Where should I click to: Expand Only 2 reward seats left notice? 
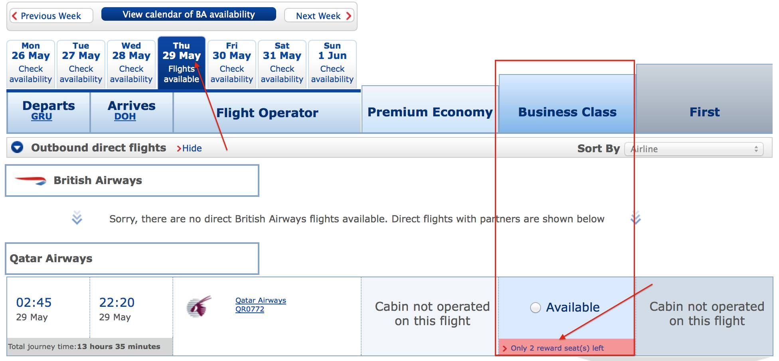click(x=553, y=348)
